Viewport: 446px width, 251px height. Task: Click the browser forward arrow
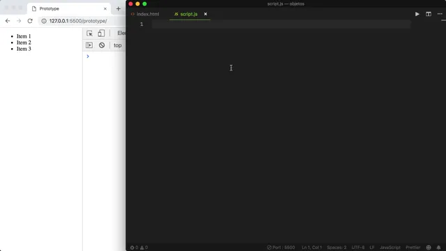tap(19, 21)
